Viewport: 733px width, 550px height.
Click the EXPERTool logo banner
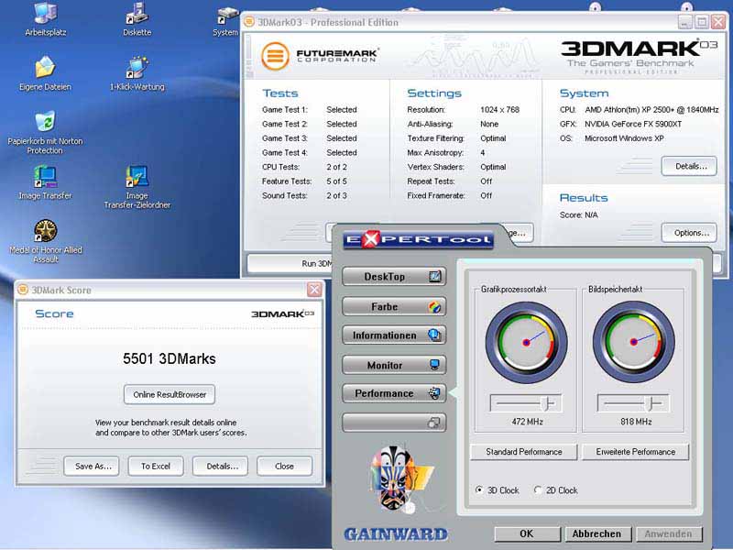419,239
